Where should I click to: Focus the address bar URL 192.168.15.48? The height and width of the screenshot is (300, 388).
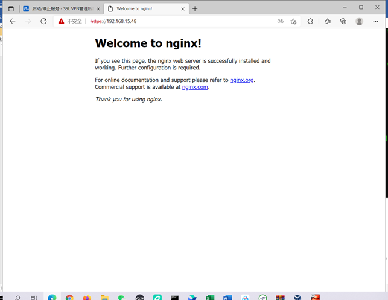pyautogui.click(x=113, y=21)
